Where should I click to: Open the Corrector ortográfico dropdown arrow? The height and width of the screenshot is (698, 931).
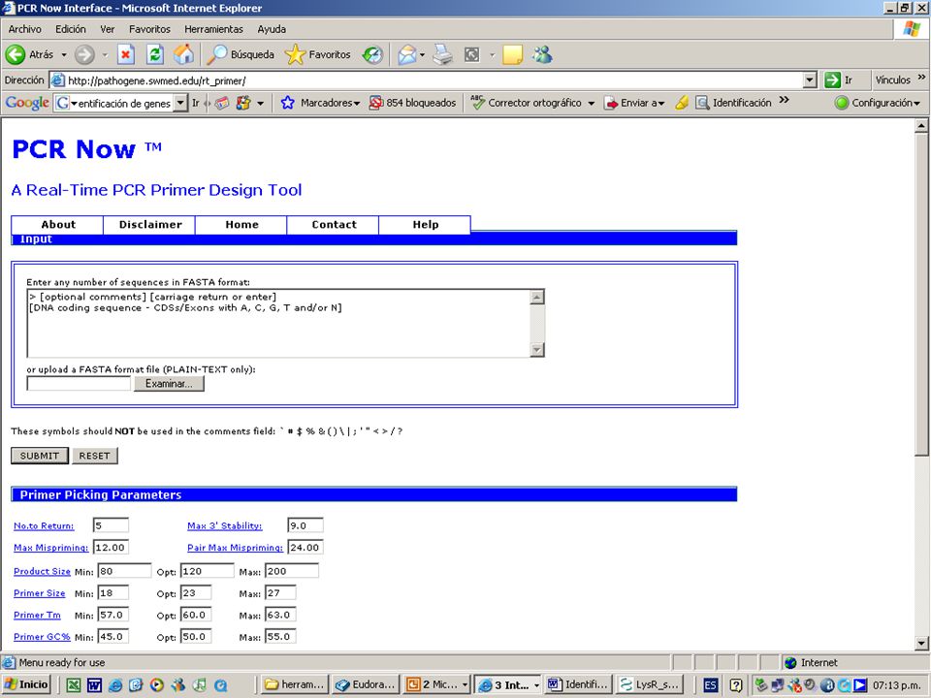tap(592, 103)
